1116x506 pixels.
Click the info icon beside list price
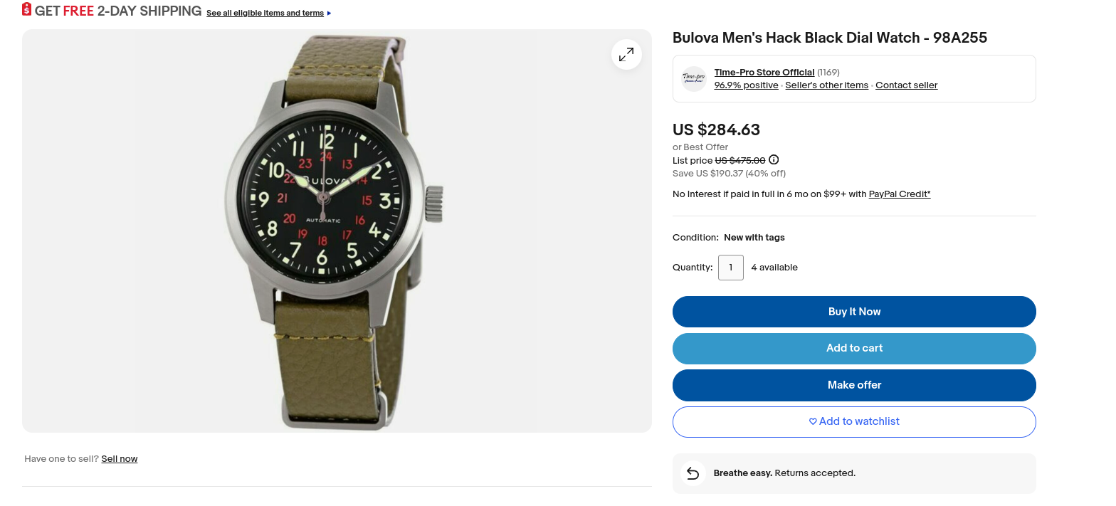pos(774,160)
